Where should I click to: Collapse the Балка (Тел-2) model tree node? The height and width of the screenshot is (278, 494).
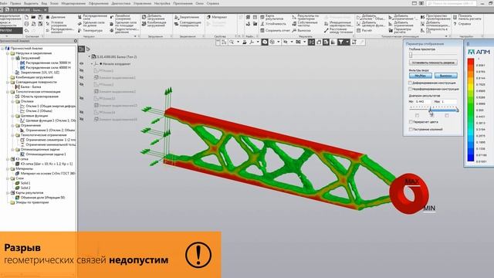pos(90,56)
